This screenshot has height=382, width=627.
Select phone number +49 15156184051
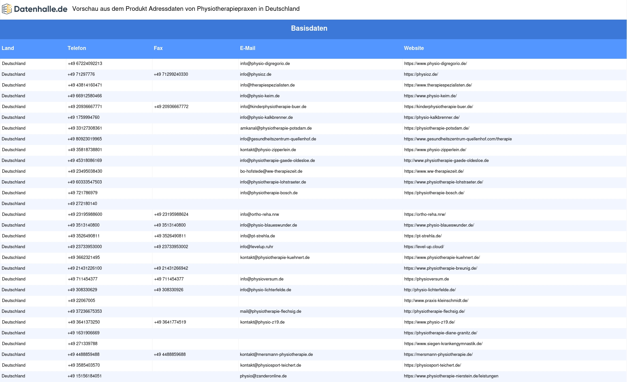[85, 376]
